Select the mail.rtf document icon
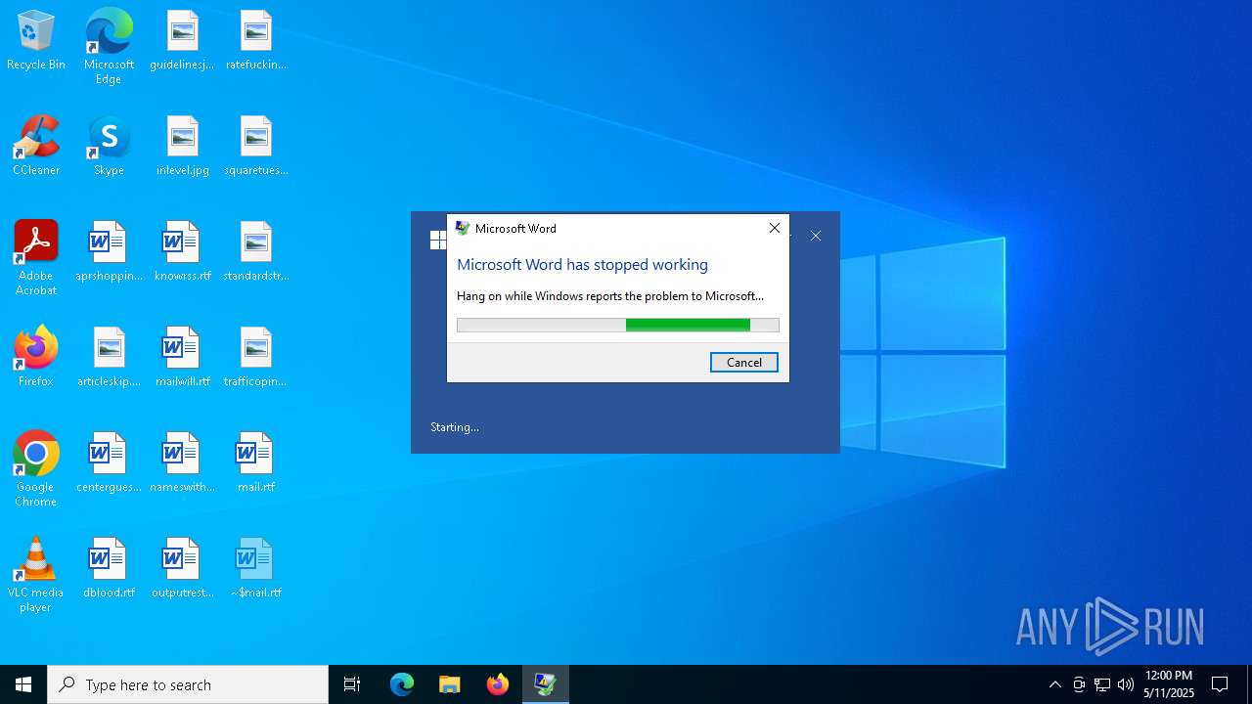This screenshot has width=1252, height=704. coord(255,463)
